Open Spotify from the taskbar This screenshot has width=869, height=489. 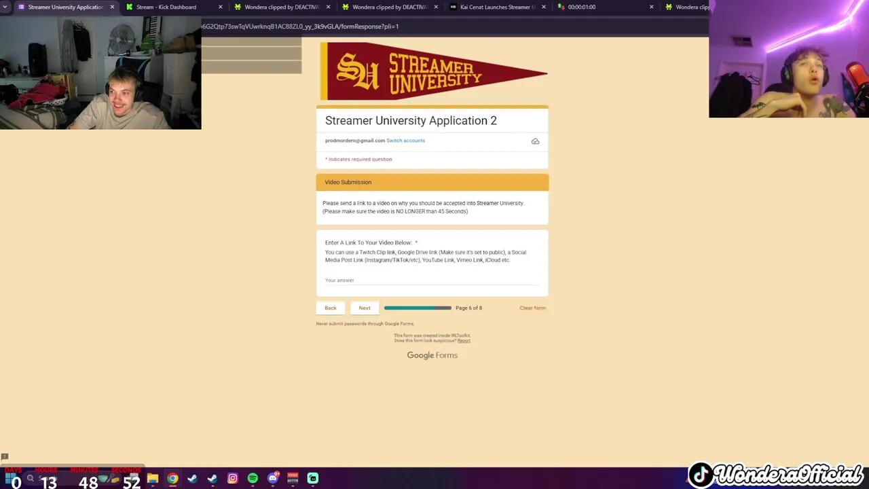click(253, 478)
